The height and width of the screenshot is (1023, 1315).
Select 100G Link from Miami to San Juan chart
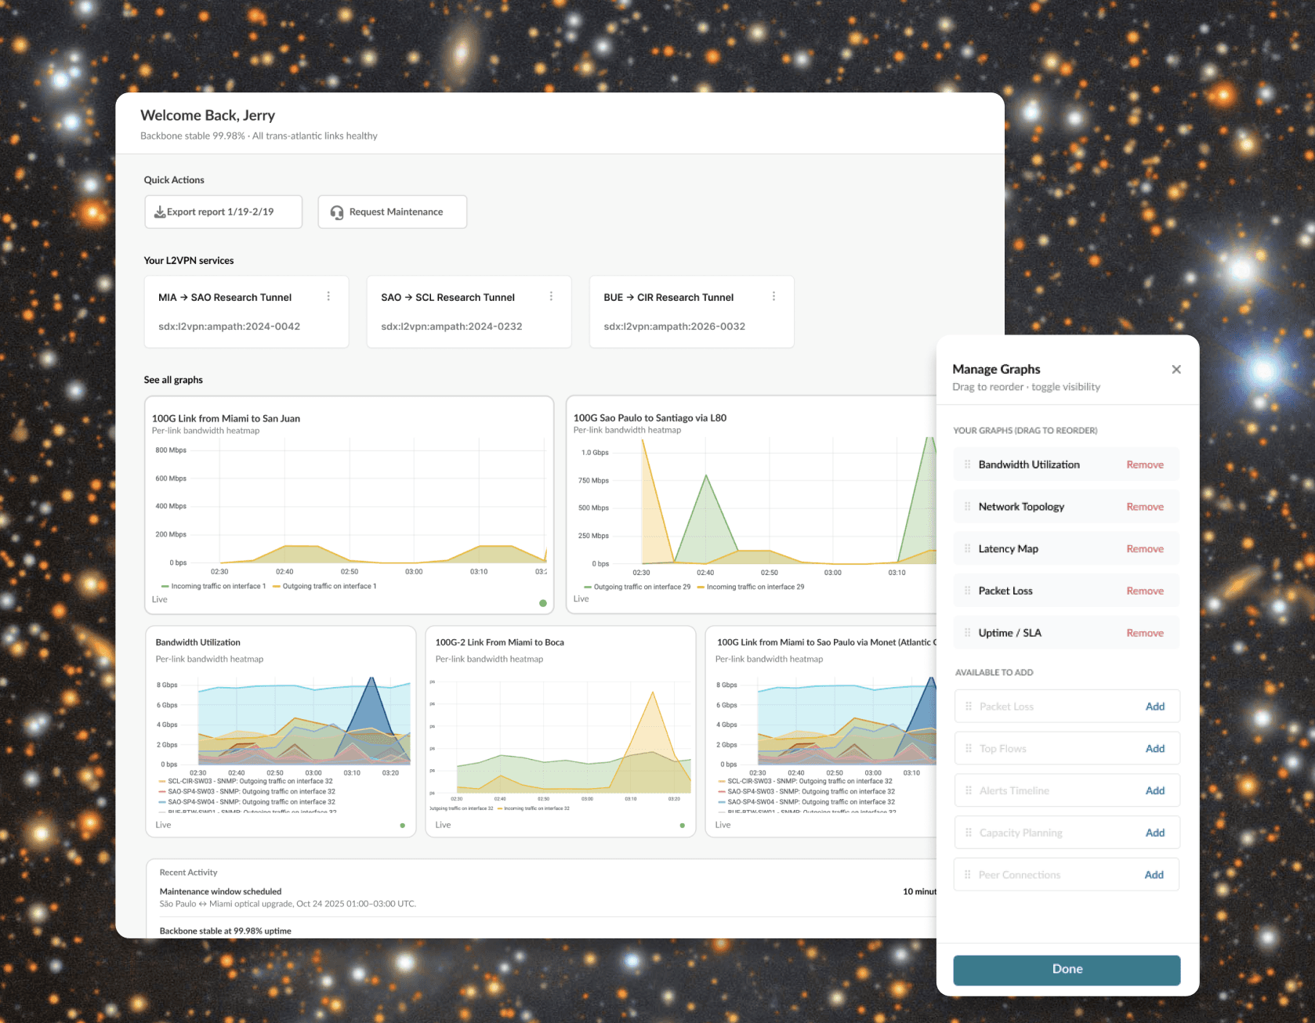tap(350, 504)
